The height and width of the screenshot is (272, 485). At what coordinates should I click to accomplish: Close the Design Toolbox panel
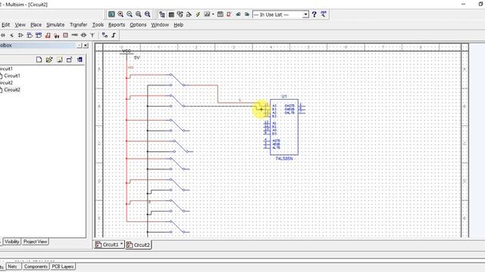86,45
